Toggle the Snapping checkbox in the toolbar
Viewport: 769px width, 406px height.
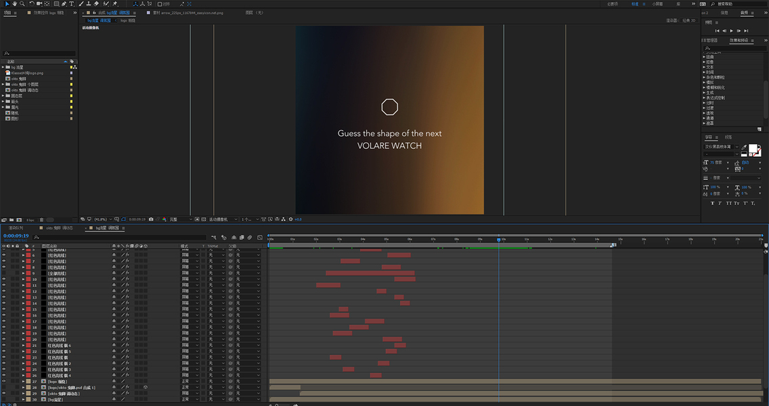click(x=159, y=4)
